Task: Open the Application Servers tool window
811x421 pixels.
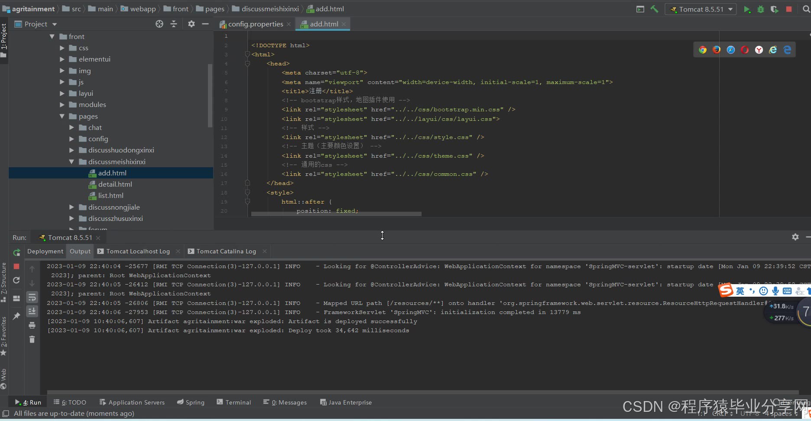Action: point(132,402)
